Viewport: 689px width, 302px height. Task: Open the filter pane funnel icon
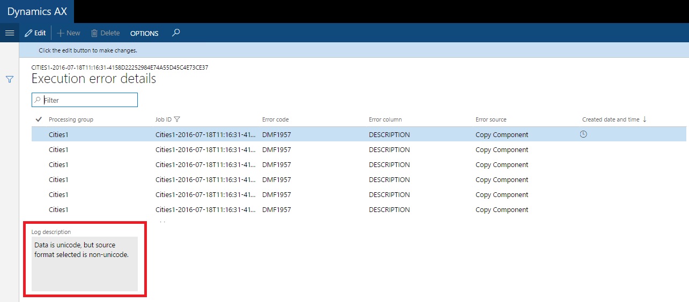click(x=9, y=79)
